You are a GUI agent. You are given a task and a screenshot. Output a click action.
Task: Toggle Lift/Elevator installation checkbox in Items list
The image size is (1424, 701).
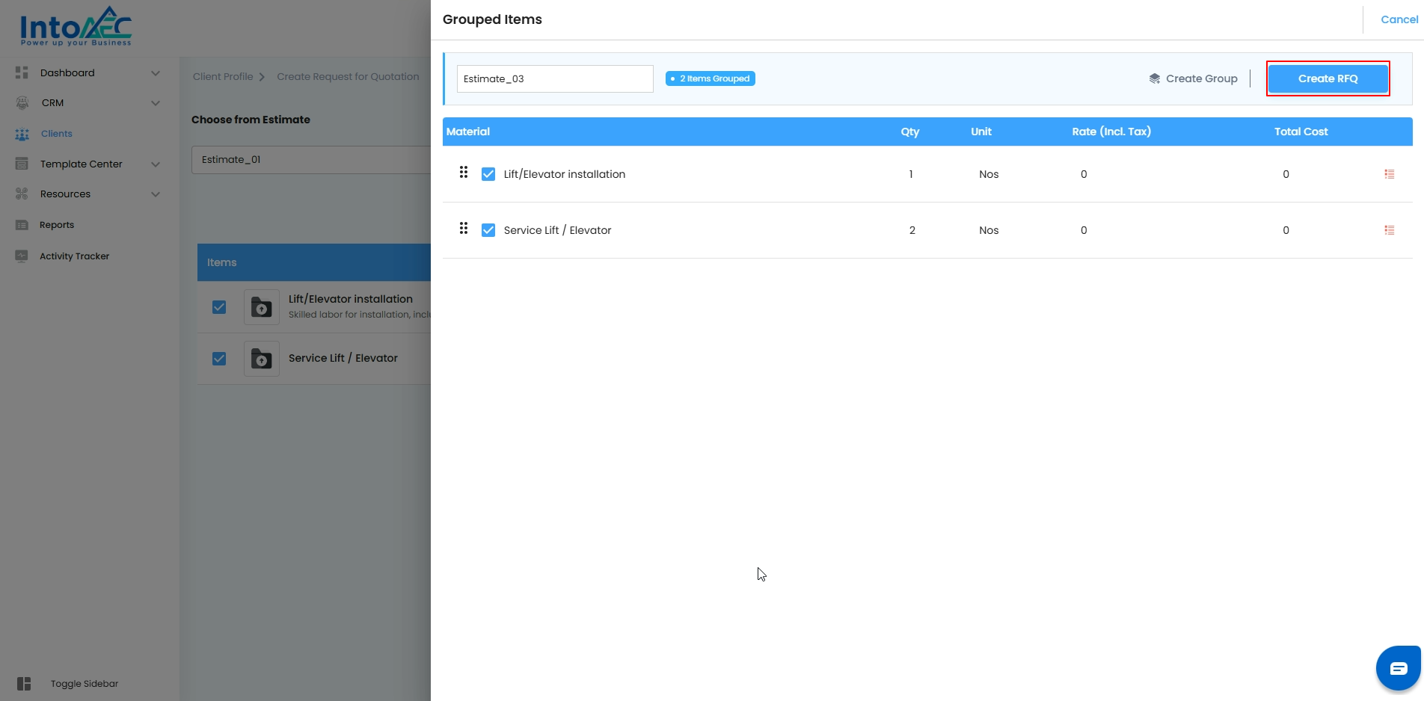tap(219, 307)
